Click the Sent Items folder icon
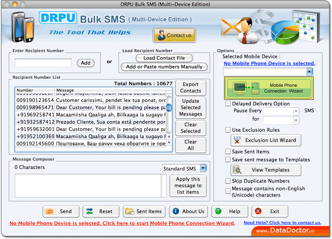Screen dimensions: 332x239 click(130, 211)
